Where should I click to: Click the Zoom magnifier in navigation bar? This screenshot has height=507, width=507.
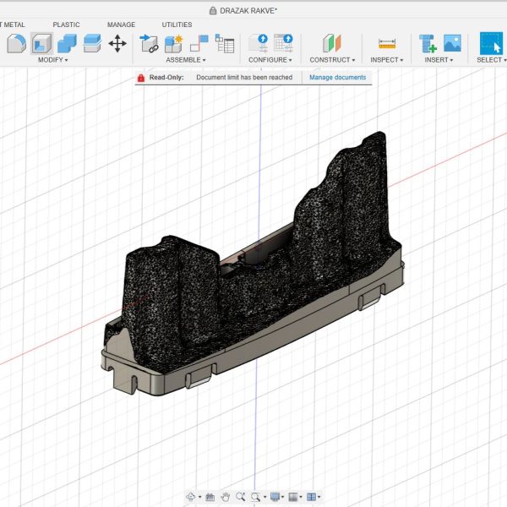tap(241, 497)
